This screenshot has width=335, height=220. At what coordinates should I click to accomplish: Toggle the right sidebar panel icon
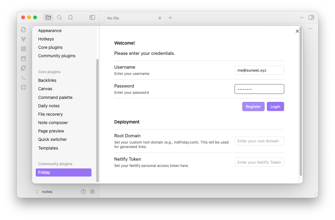(311, 17)
